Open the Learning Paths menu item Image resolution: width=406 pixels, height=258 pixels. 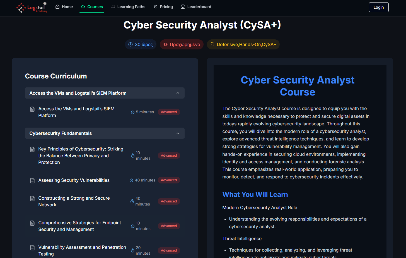128,7
